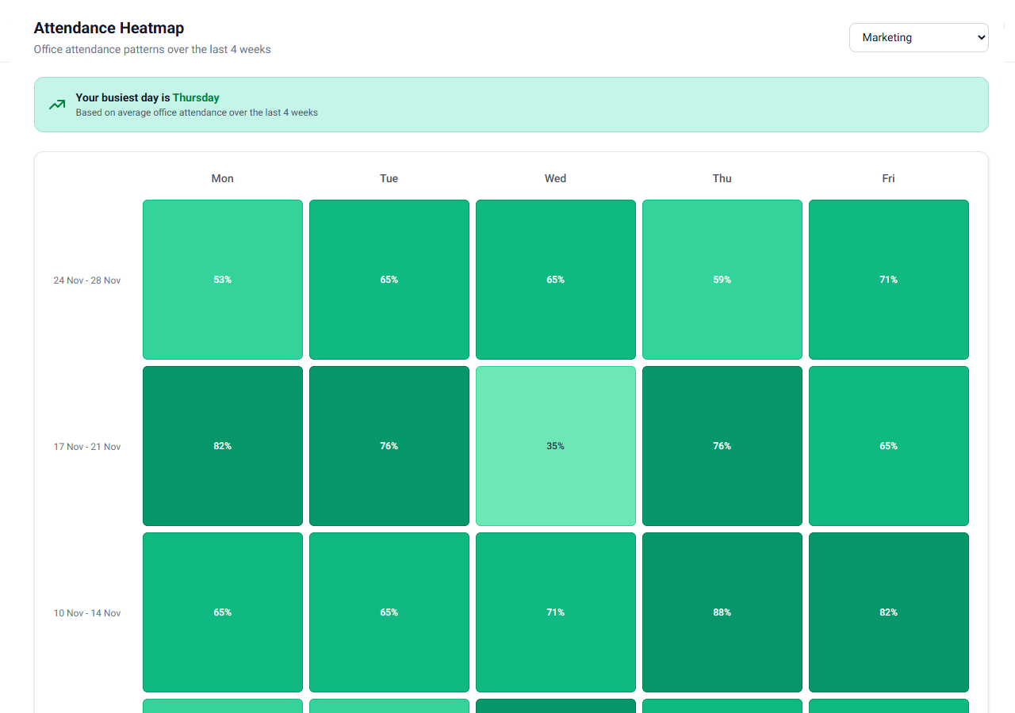Click the 88% Thursday heatmap cell
The image size is (1015, 713).
coord(722,612)
